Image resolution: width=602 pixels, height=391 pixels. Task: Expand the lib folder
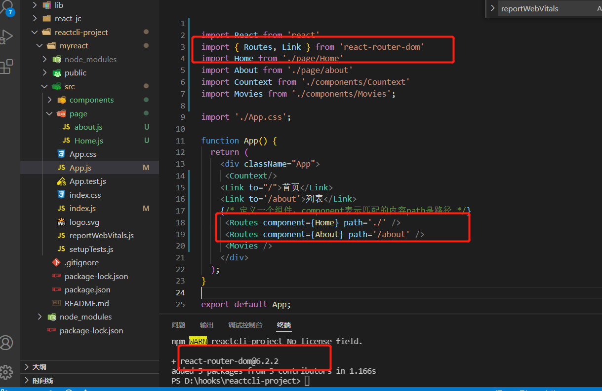[x=35, y=5]
